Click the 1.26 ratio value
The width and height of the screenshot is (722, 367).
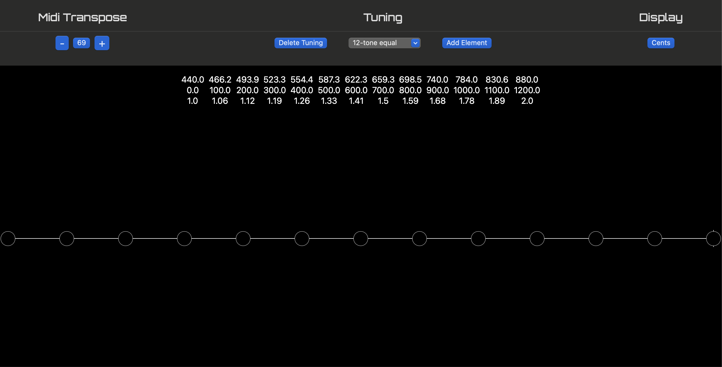(x=302, y=101)
